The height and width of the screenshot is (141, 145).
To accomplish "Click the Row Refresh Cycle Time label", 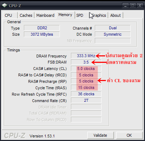I will click(39, 94).
